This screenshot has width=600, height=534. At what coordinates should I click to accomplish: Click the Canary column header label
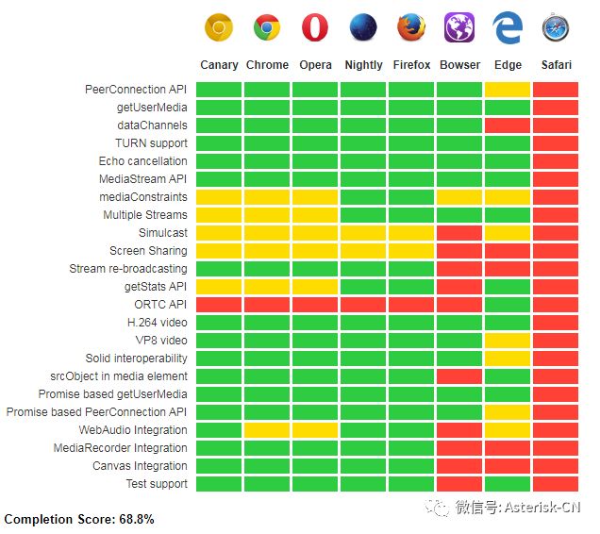point(219,65)
